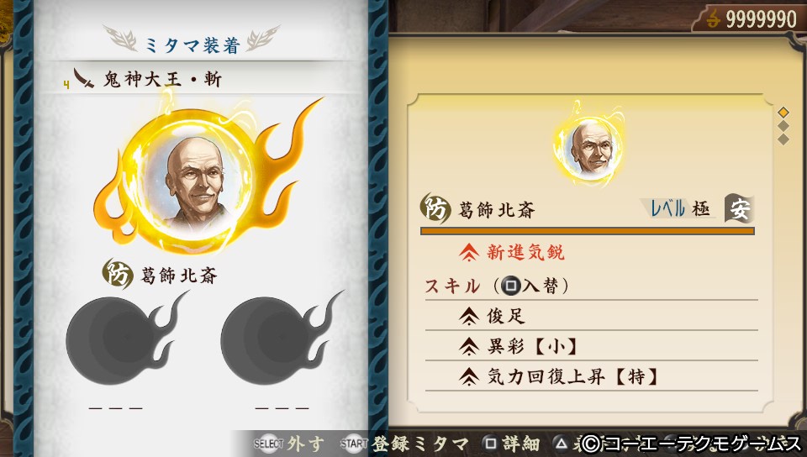Image resolution: width=807 pixels, height=457 pixels.
Task: Click the START 登録ミタマ button
Action: coord(404,444)
